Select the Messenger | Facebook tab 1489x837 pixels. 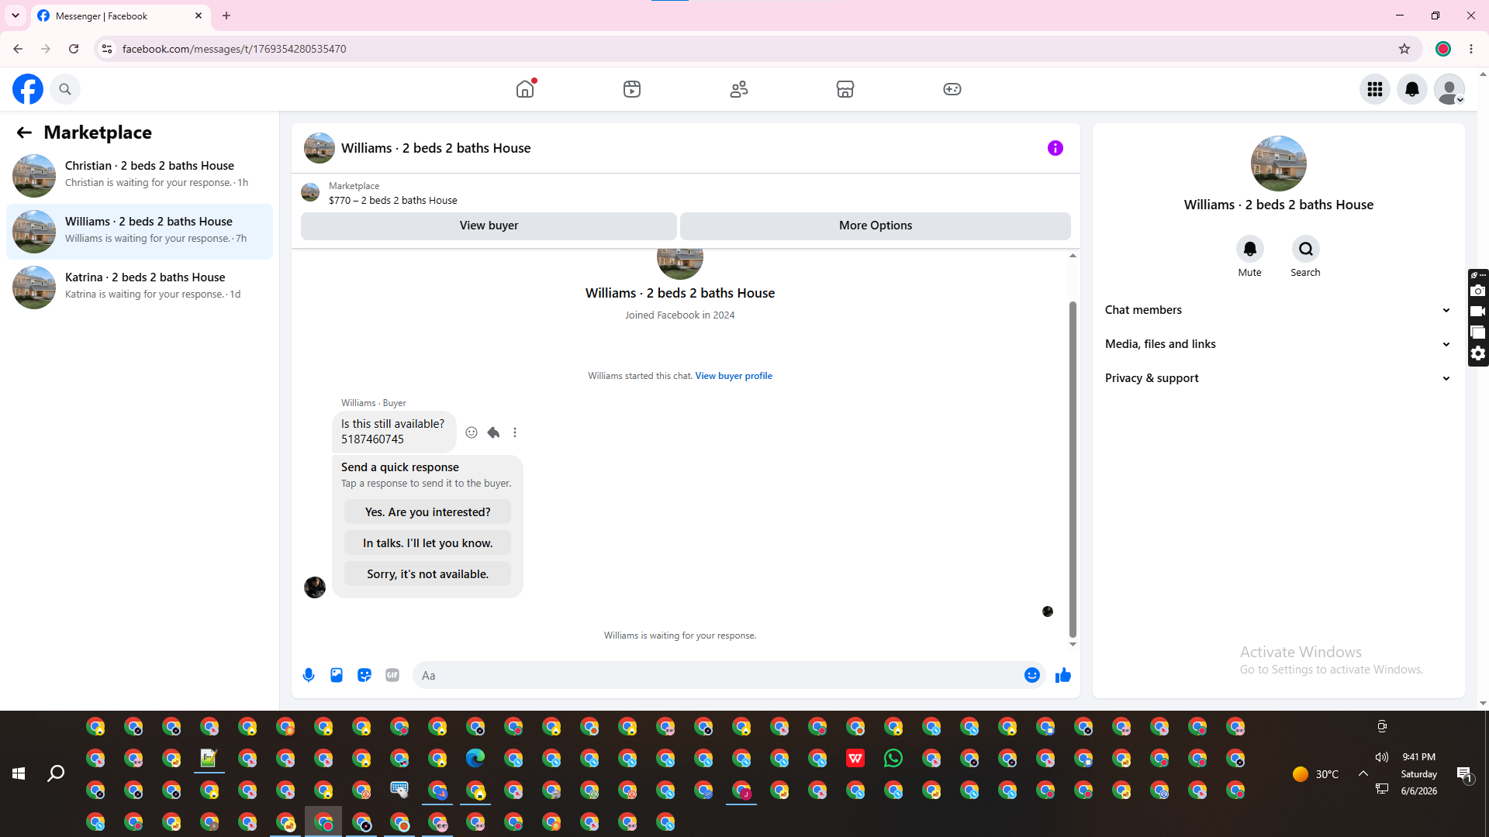(x=120, y=15)
